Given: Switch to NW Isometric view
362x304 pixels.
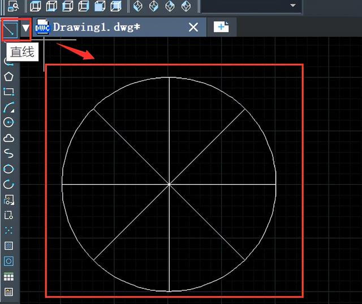Looking at the screenshot, I should coord(186,6).
